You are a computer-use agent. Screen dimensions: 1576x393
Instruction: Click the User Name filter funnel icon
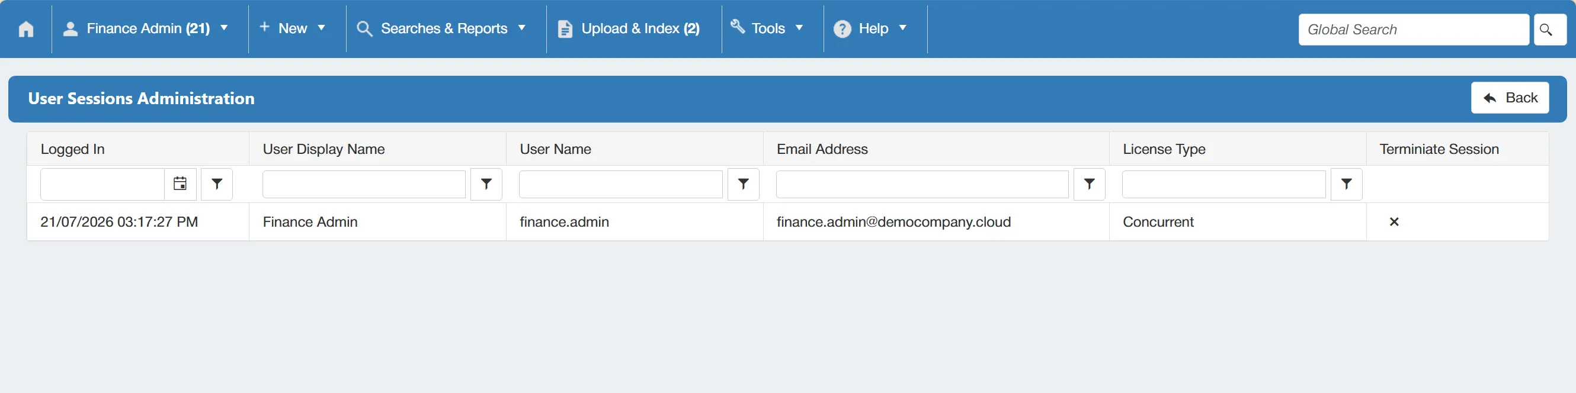744,184
